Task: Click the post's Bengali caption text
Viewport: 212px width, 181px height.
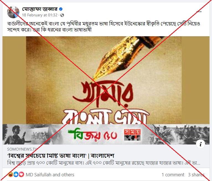Action: (104, 27)
